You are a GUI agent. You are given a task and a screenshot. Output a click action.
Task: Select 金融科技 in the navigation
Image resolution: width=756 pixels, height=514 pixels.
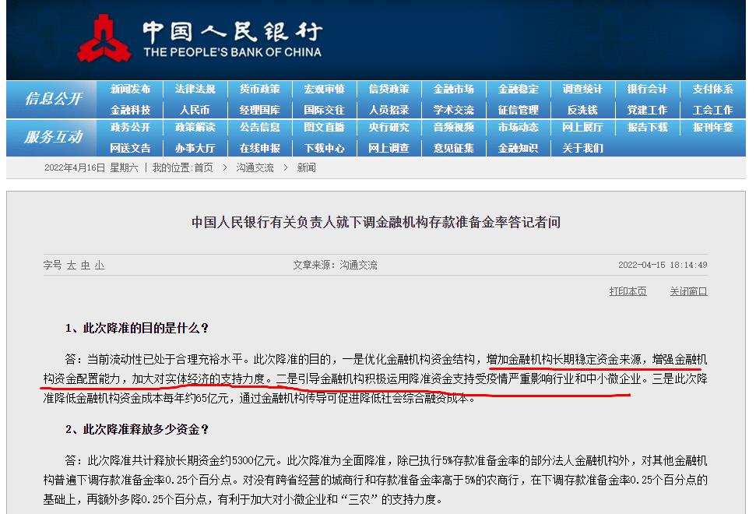[130, 110]
